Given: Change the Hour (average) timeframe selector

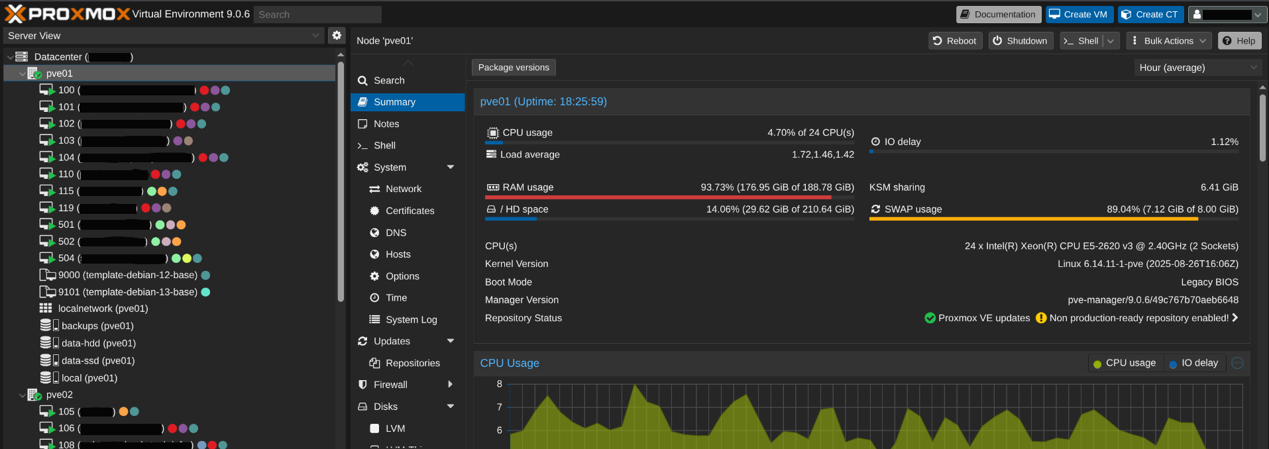Looking at the screenshot, I should (1198, 68).
